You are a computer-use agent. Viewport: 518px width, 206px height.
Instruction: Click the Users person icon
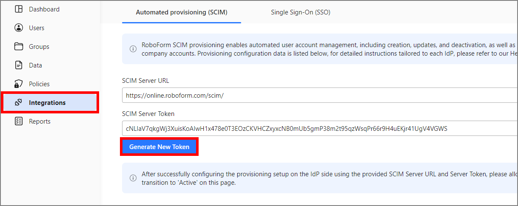[x=19, y=28]
